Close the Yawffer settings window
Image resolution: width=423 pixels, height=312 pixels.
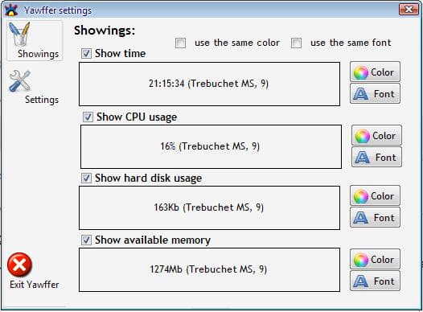point(409,10)
